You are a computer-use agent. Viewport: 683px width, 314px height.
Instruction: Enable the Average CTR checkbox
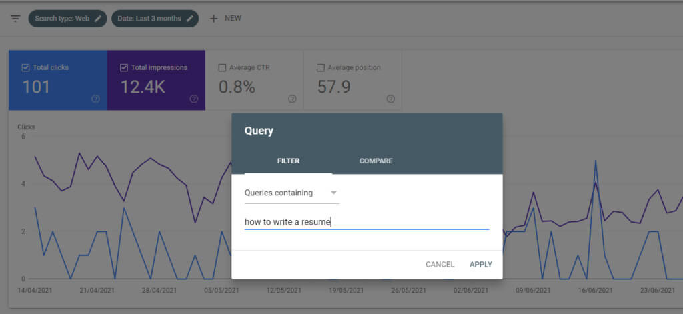pyautogui.click(x=222, y=68)
